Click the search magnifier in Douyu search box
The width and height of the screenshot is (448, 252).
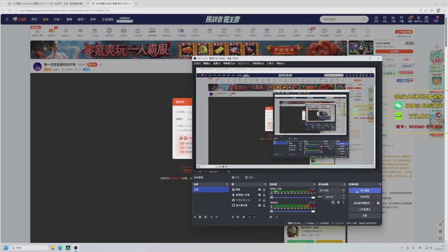point(363,20)
